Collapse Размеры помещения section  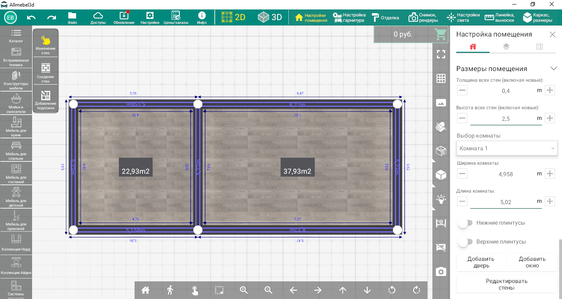coord(554,69)
